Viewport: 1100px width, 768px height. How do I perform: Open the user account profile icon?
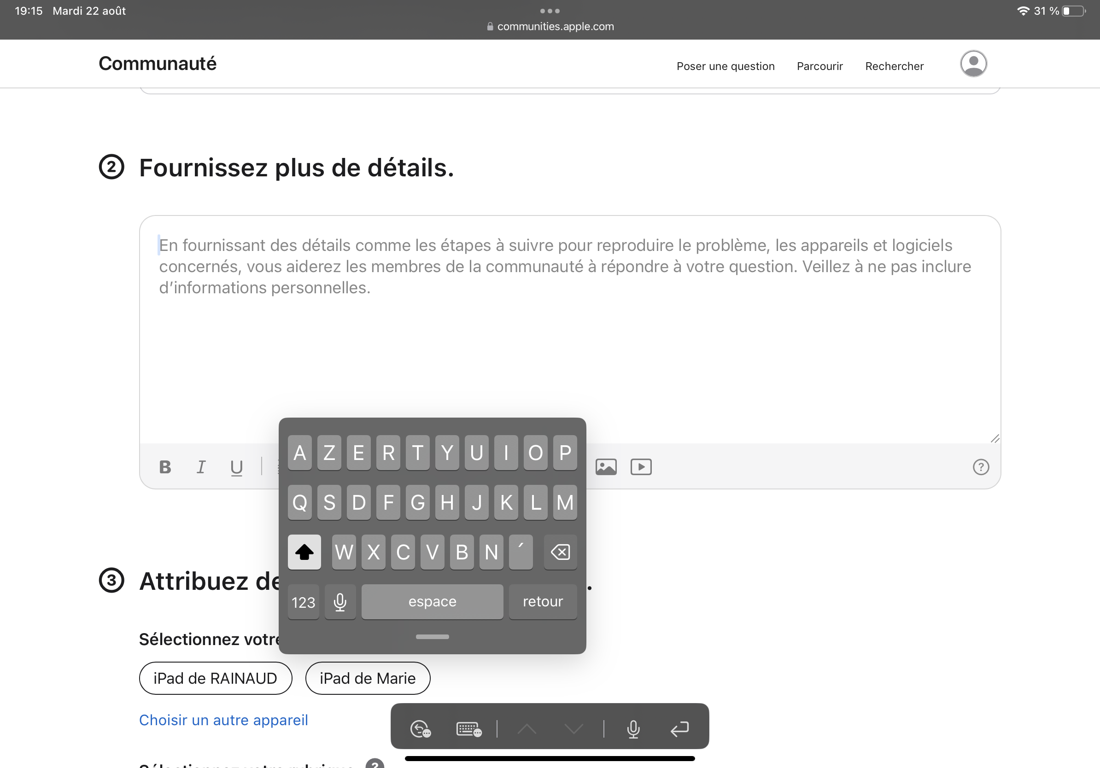pyautogui.click(x=973, y=64)
